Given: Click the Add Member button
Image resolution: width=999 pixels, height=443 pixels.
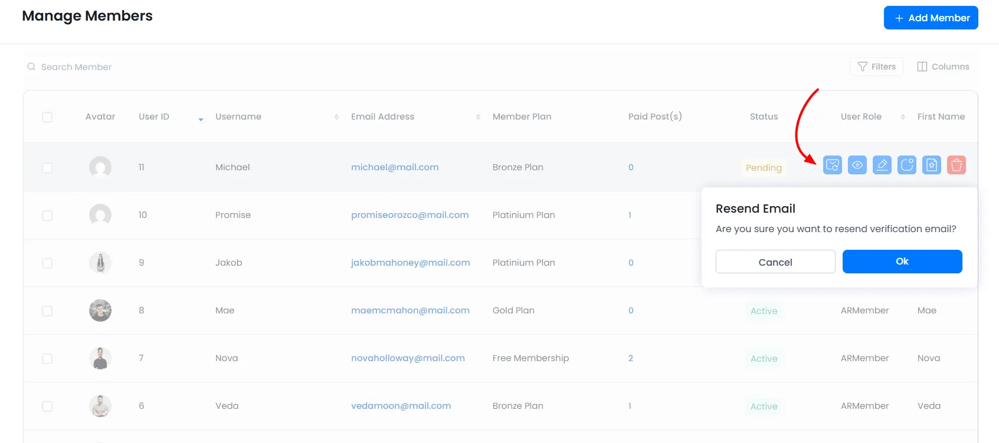Looking at the screenshot, I should (931, 18).
